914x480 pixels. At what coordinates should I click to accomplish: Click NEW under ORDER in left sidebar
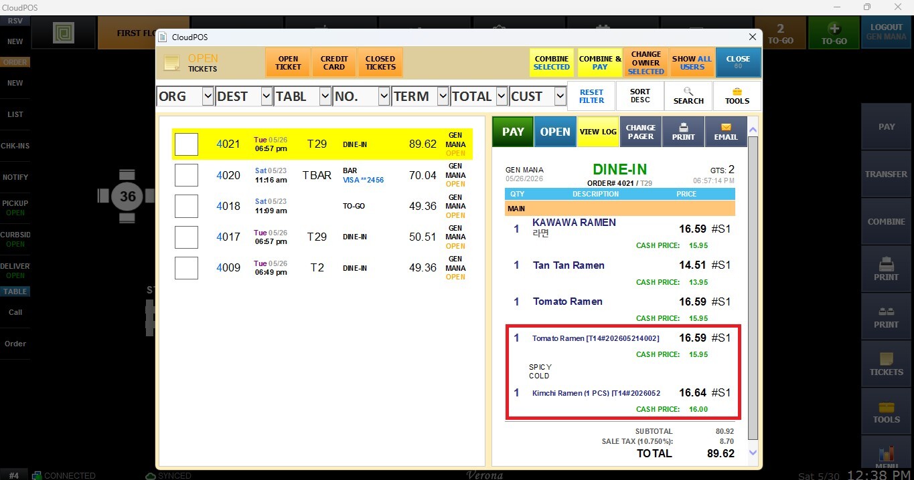(x=15, y=83)
